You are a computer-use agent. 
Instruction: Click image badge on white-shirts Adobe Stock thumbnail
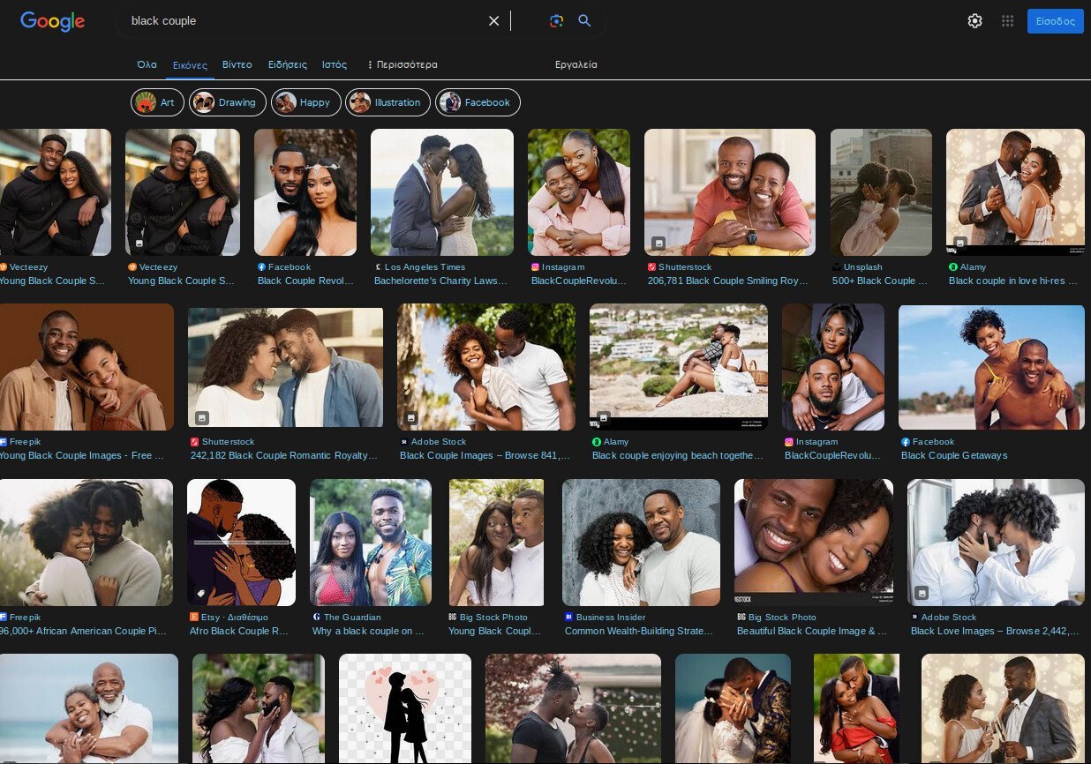click(922, 593)
